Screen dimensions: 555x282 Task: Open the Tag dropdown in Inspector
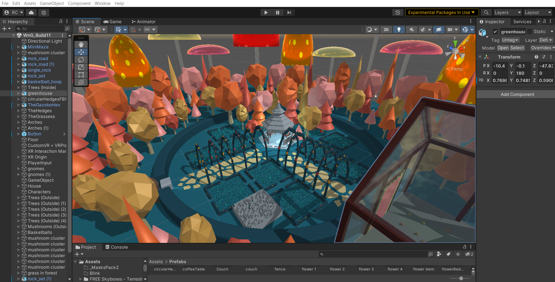coord(510,40)
